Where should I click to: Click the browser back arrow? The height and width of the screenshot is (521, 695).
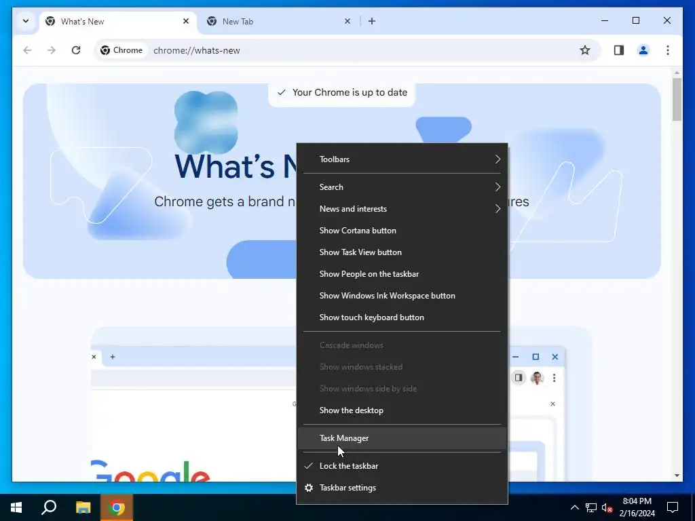click(x=27, y=50)
